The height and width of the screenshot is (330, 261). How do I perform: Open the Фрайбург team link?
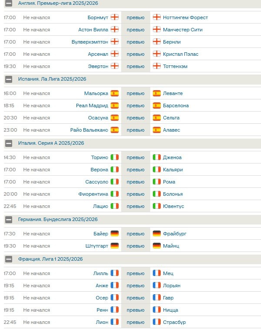click(x=175, y=234)
